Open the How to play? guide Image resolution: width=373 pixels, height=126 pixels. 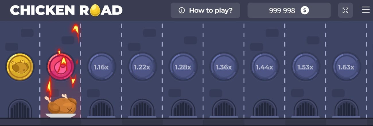pos(205,11)
